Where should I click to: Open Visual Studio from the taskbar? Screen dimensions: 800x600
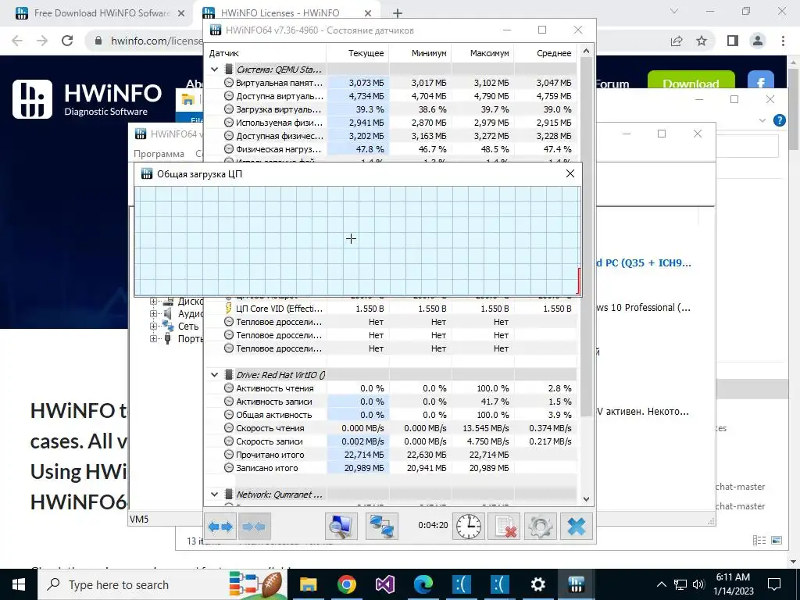385,584
